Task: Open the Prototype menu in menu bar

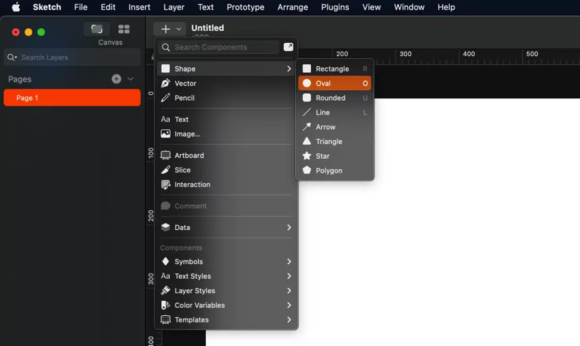Action: pyautogui.click(x=245, y=7)
